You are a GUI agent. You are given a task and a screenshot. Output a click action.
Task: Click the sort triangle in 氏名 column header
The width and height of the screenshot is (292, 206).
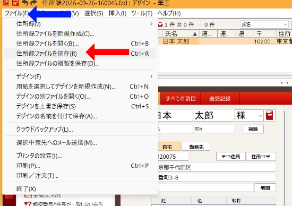(x=195, y=34)
